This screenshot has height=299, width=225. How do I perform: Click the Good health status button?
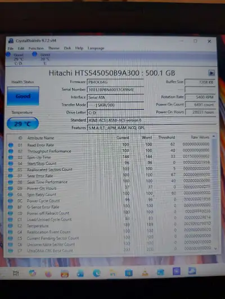pos(23,96)
